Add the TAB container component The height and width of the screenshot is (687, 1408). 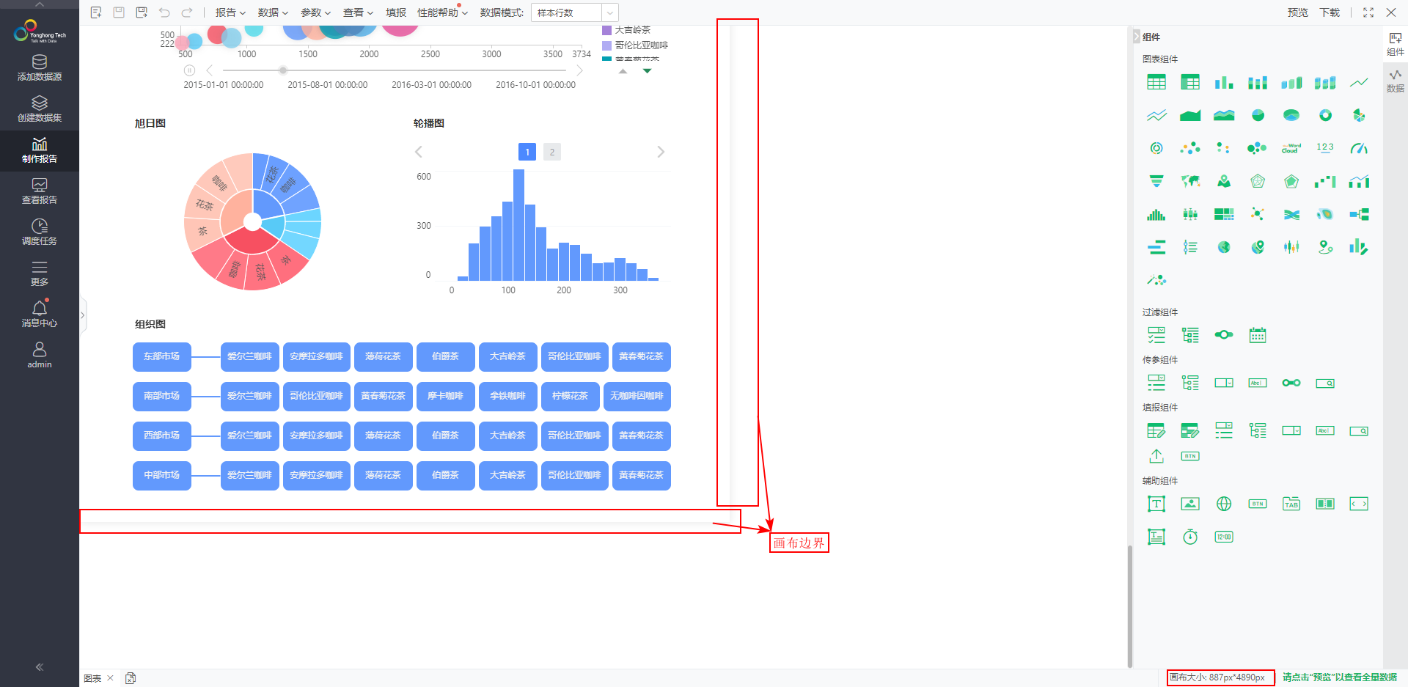(x=1291, y=504)
